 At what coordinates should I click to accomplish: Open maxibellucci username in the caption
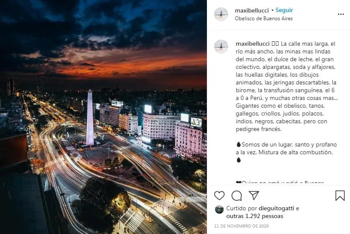tap(253, 44)
